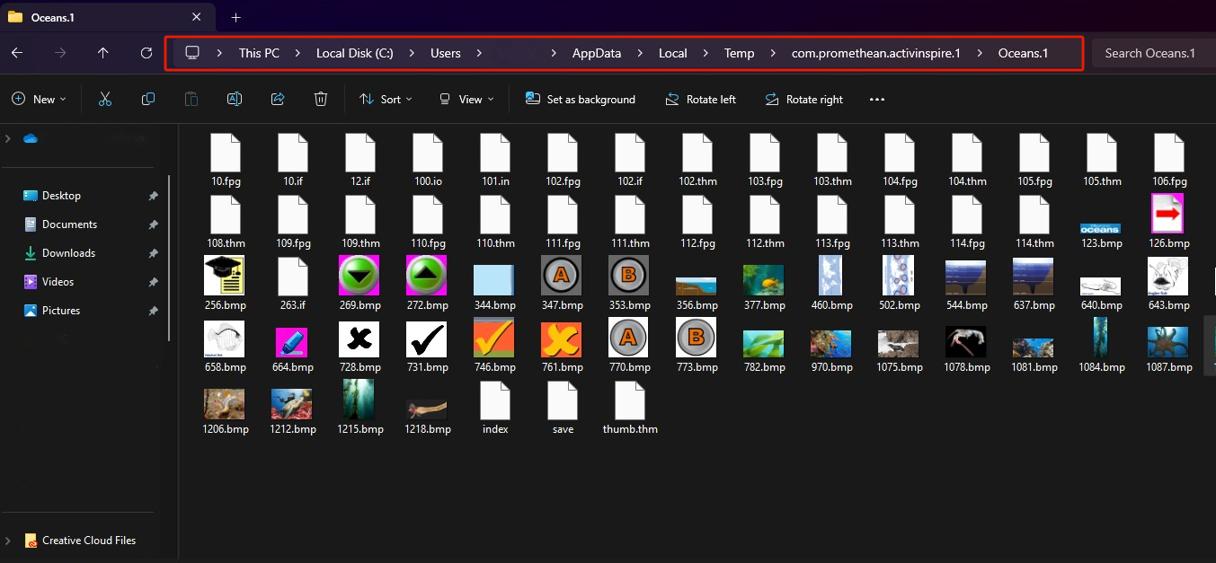
Task: Refresh the folder view
Action: 146,53
